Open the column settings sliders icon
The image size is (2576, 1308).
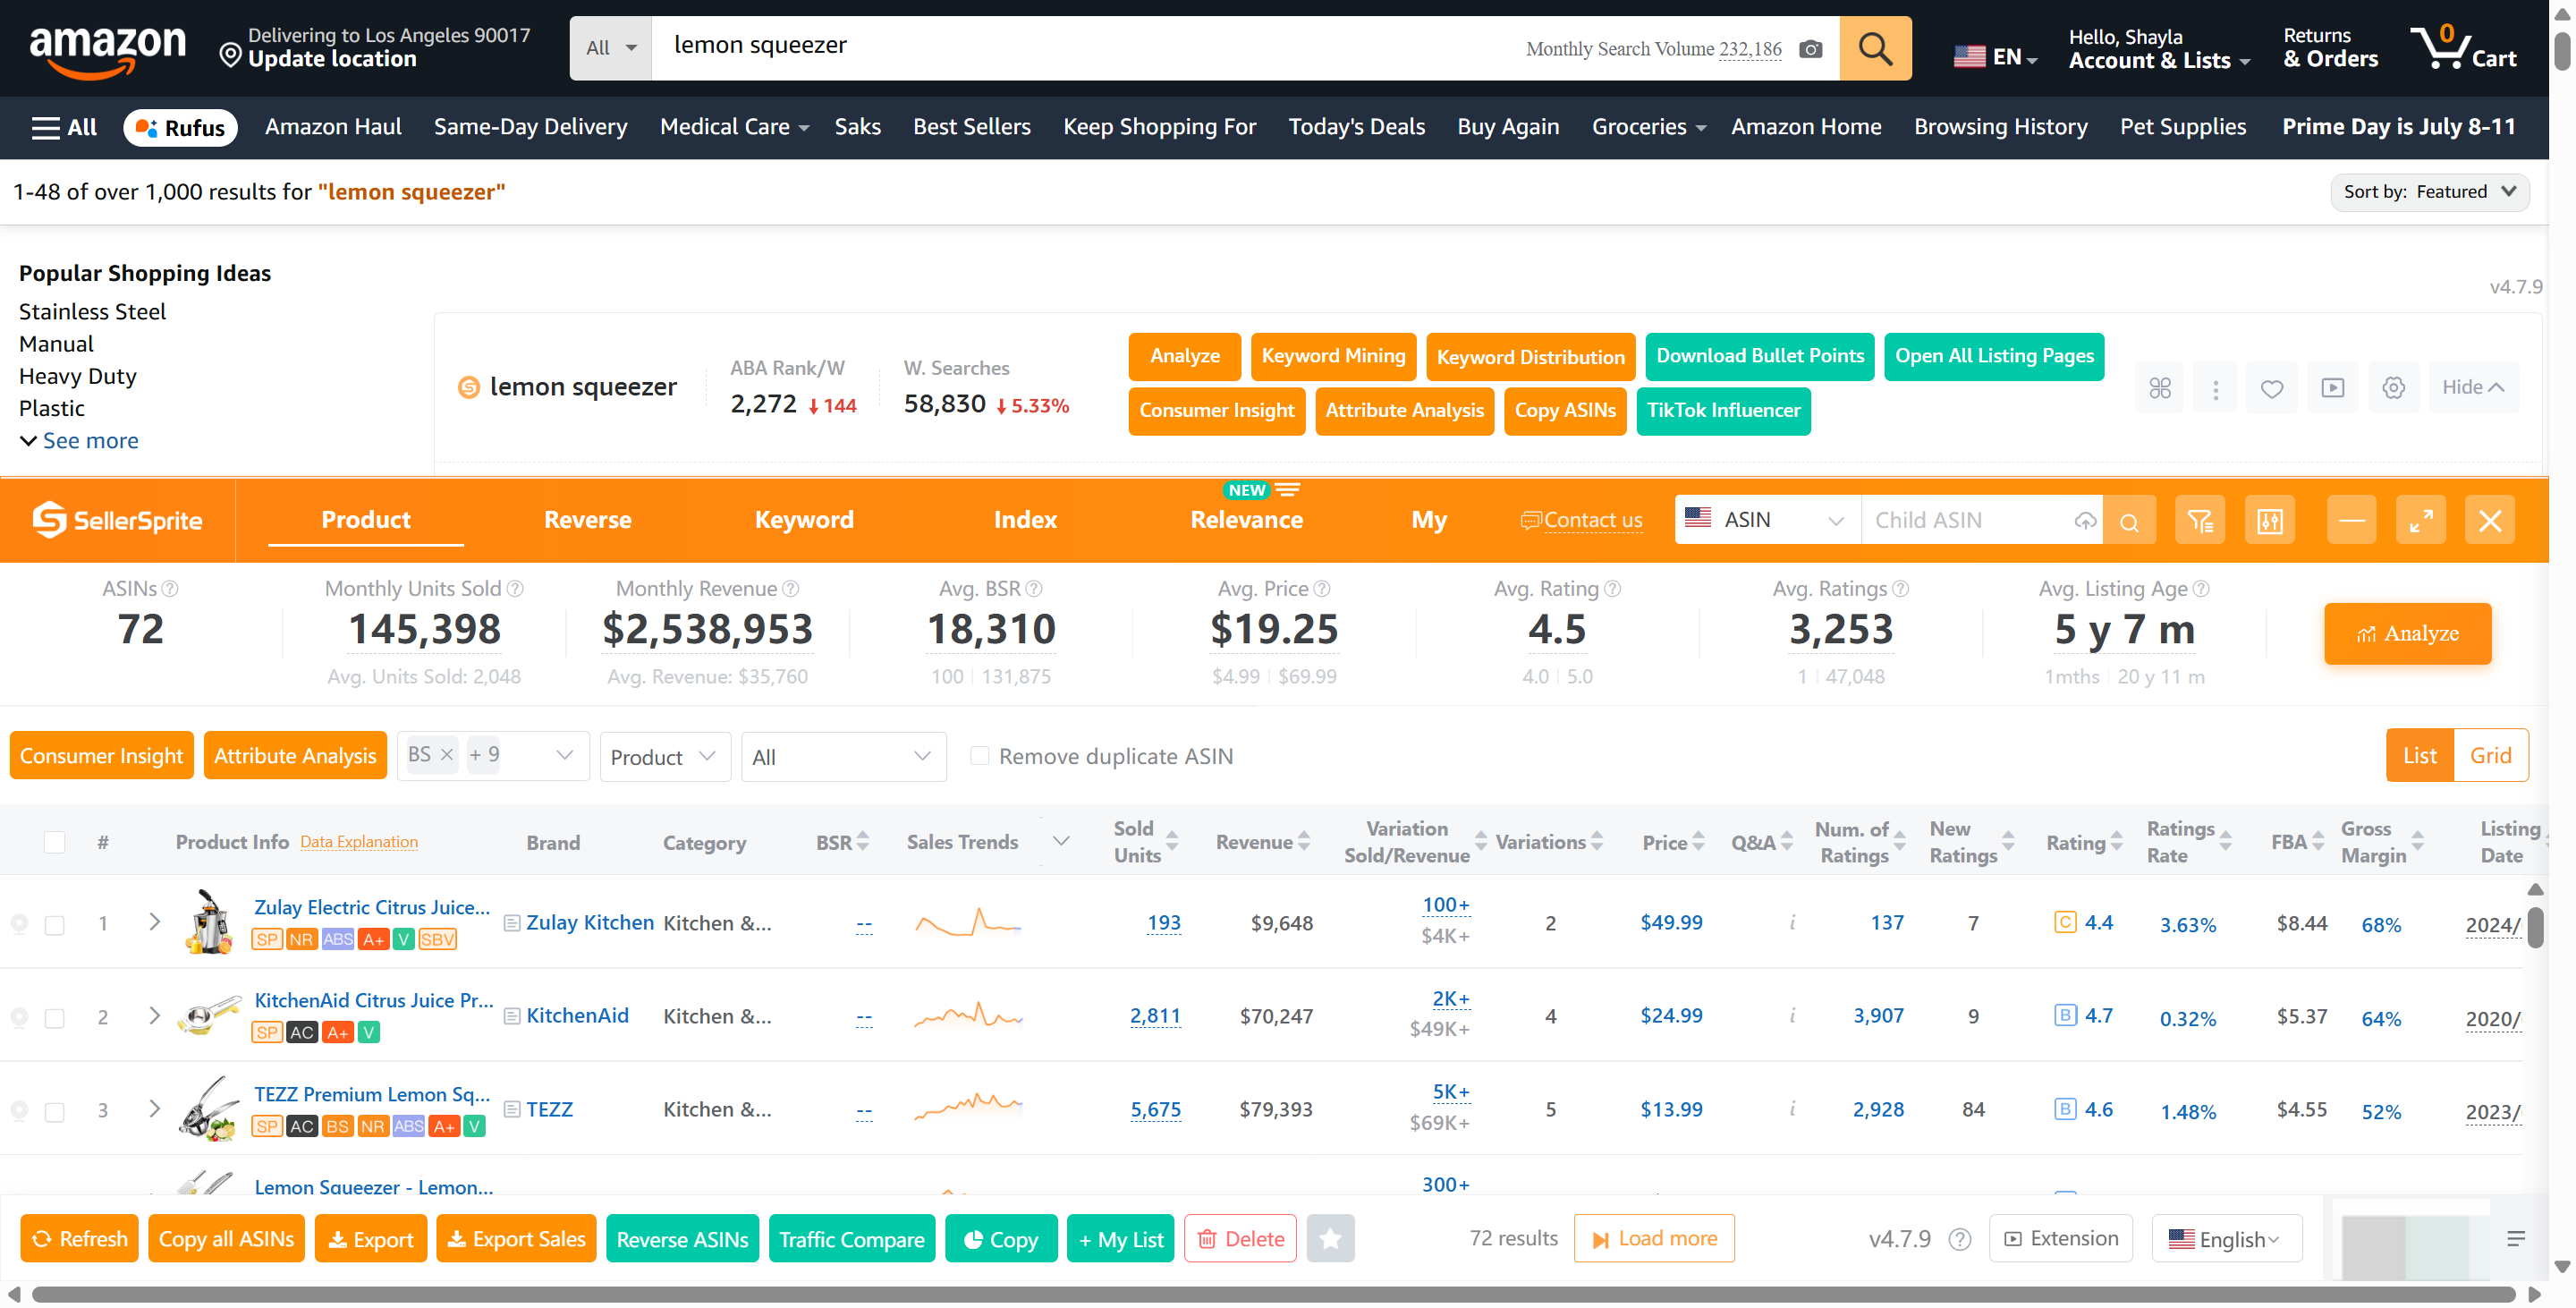coord(2269,521)
